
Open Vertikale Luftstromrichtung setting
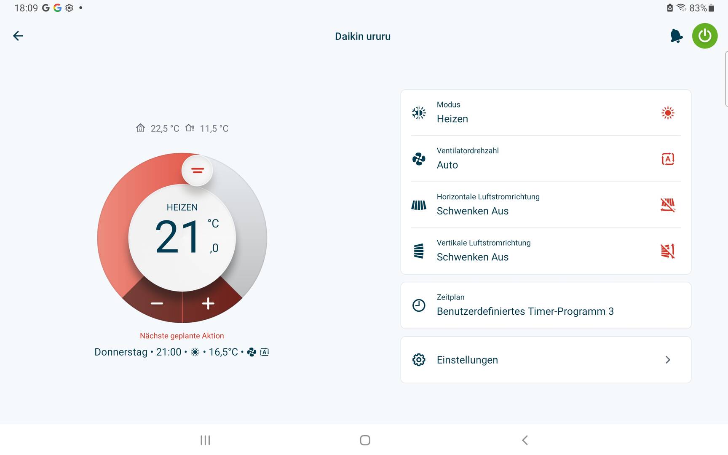546,251
